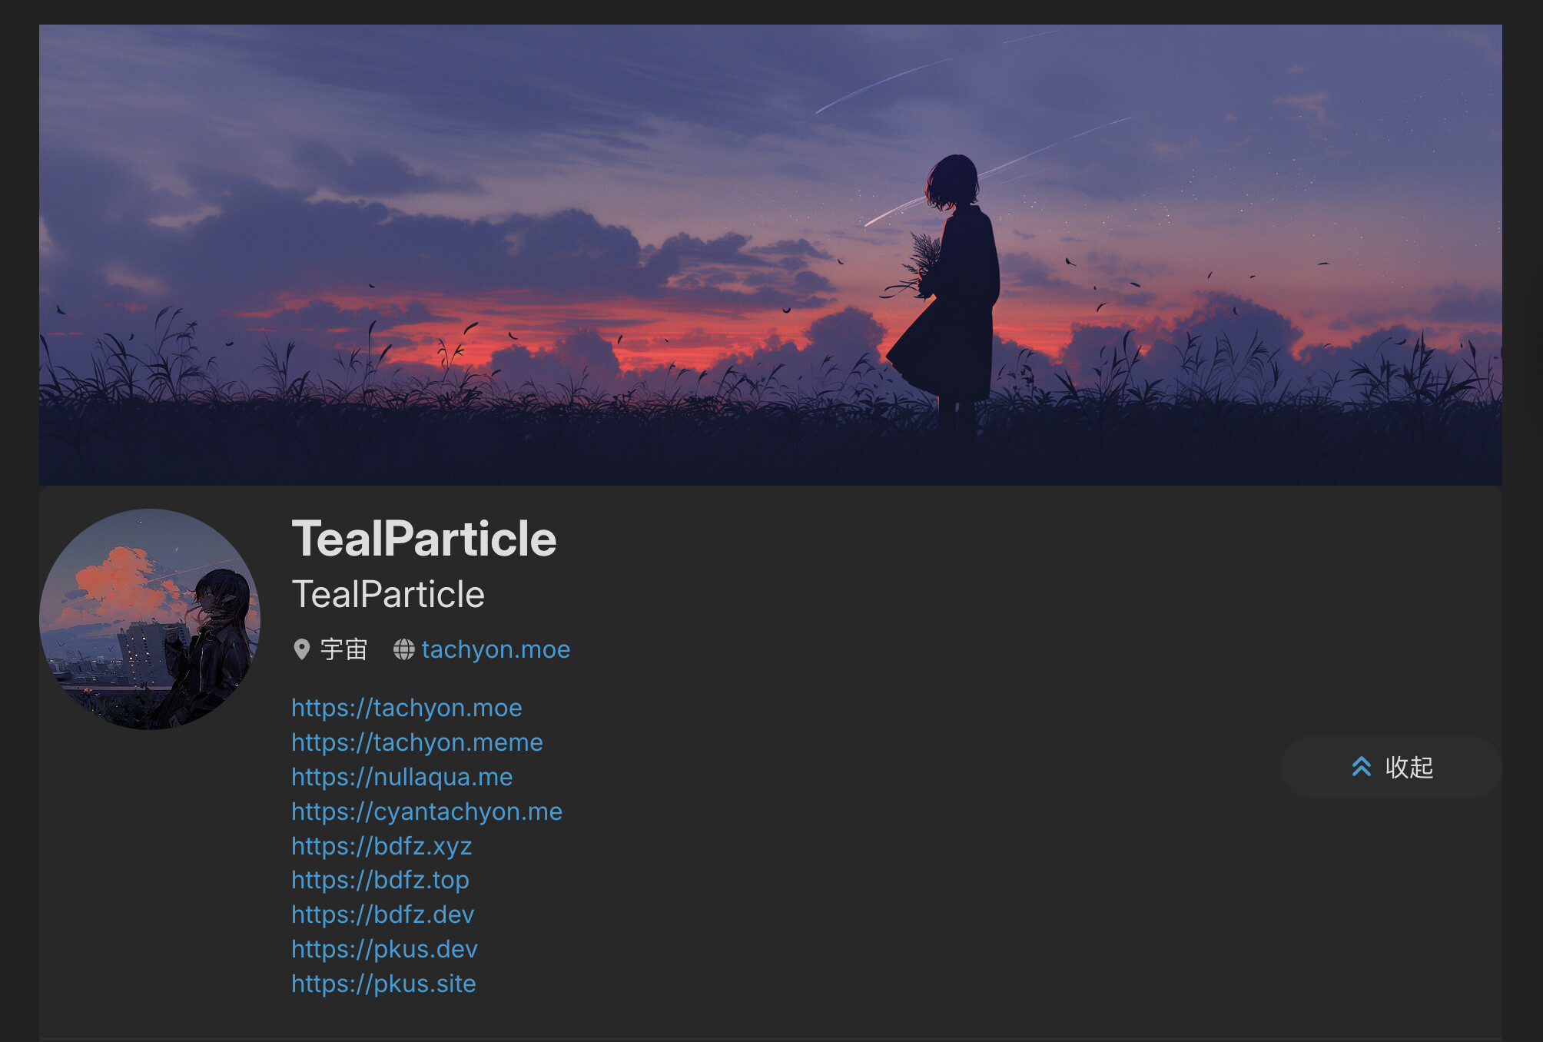Open https://cyantachyon.me link
This screenshot has width=1543, height=1042.
tap(426, 811)
